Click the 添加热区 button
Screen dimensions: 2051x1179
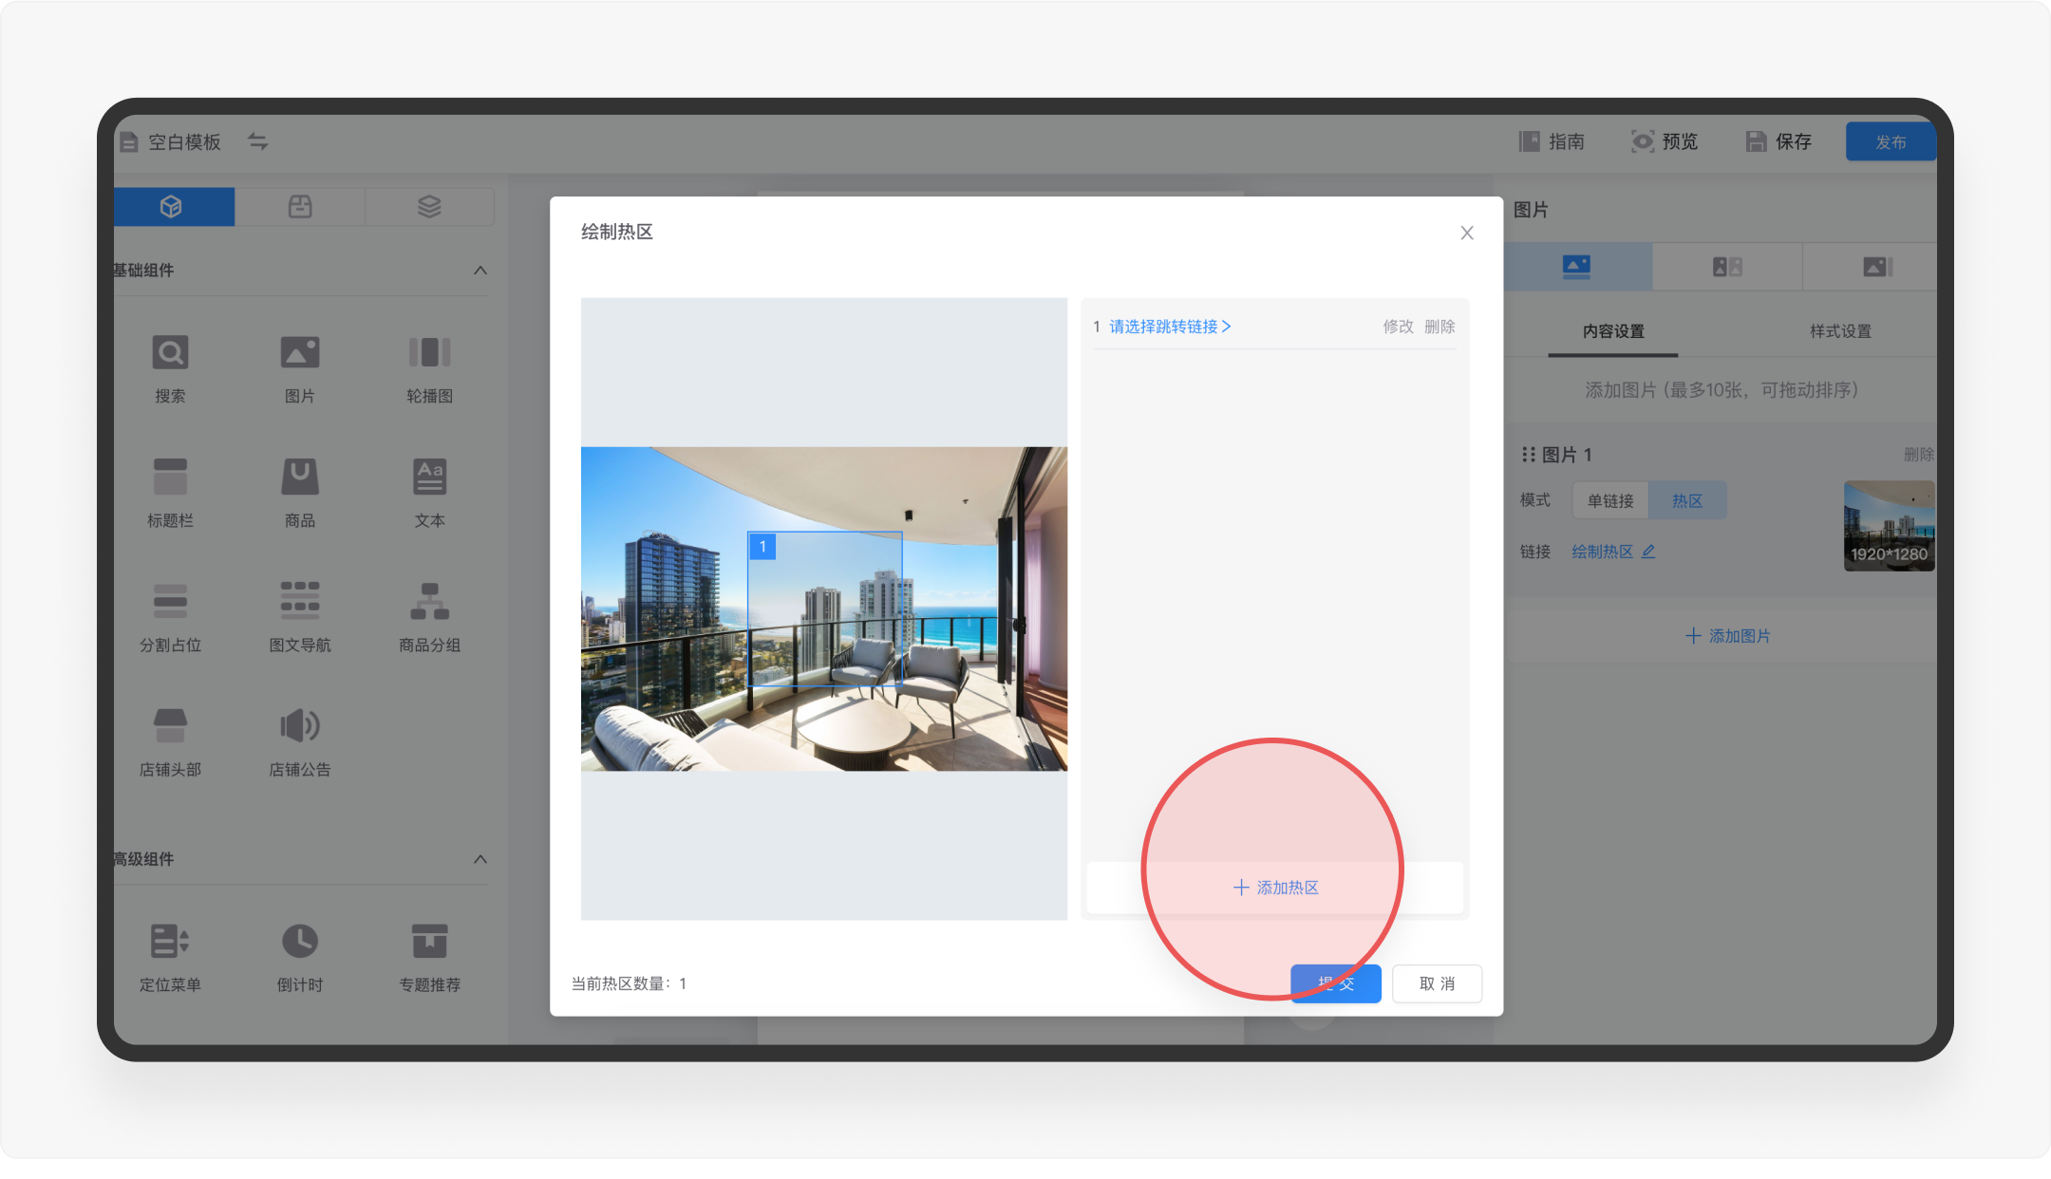pyautogui.click(x=1275, y=888)
